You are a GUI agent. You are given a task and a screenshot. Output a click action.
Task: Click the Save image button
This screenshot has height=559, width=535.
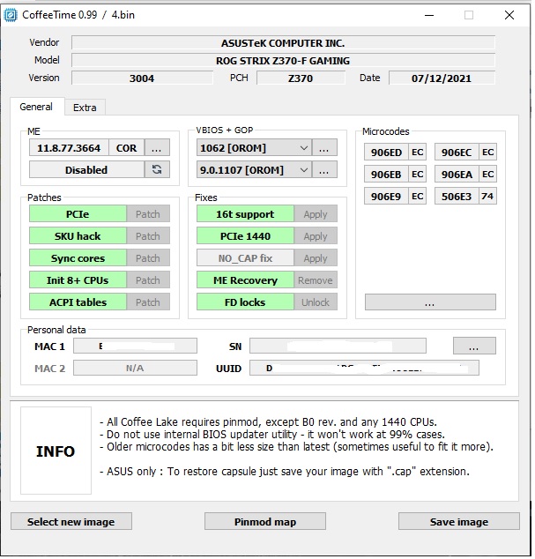pos(459,522)
